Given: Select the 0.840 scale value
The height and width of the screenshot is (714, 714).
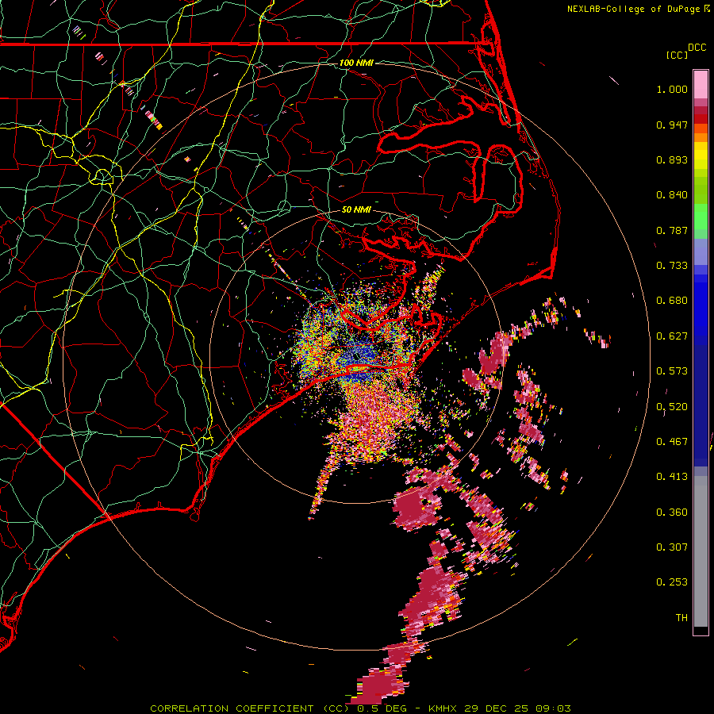Looking at the screenshot, I should 672,195.
